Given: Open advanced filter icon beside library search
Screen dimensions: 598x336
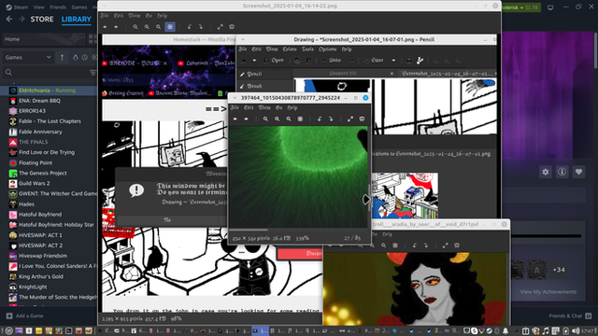Looking at the screenshot, I should [x=93, y=73].
